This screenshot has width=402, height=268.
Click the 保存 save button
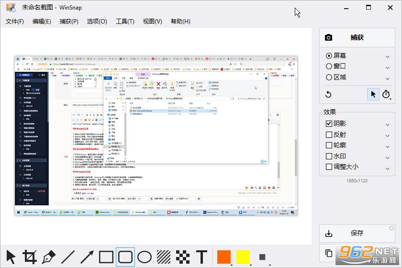357,233
